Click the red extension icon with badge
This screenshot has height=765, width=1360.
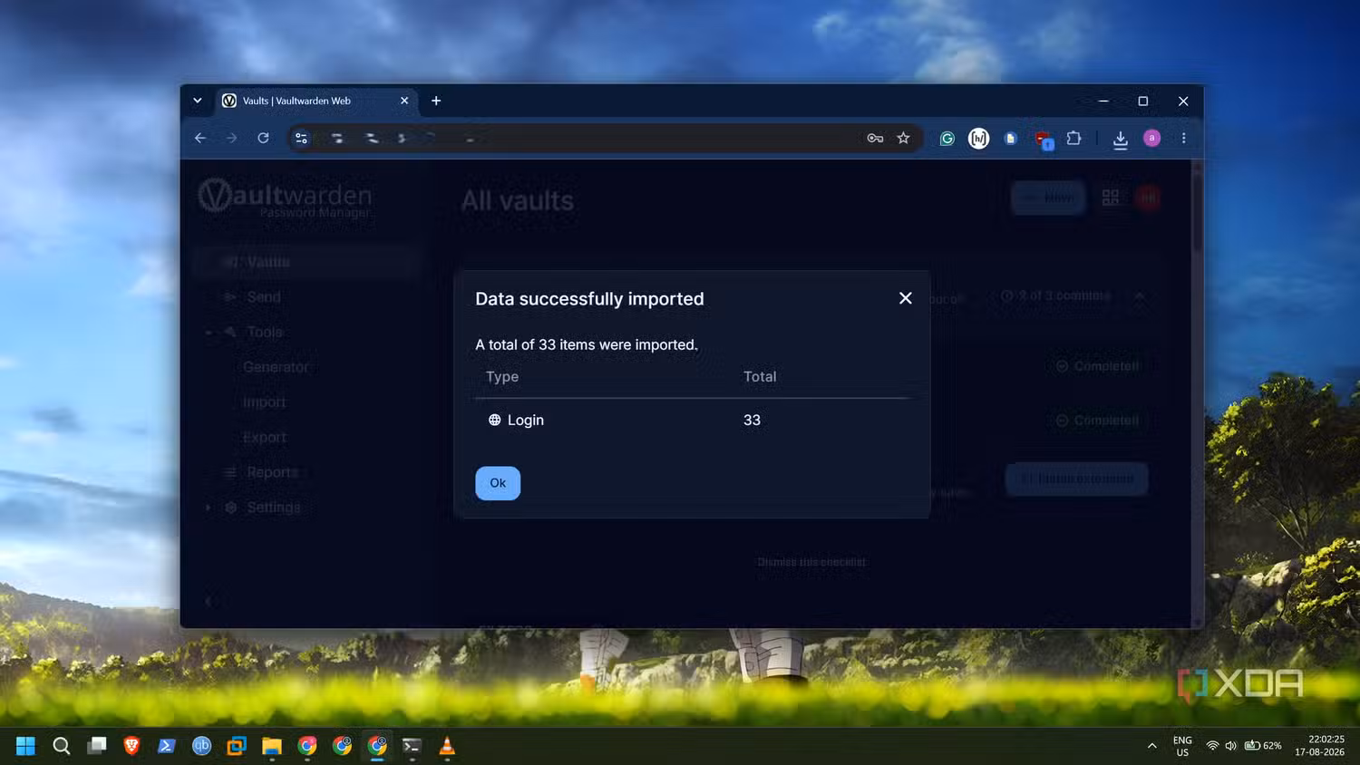pos(1044,140)
